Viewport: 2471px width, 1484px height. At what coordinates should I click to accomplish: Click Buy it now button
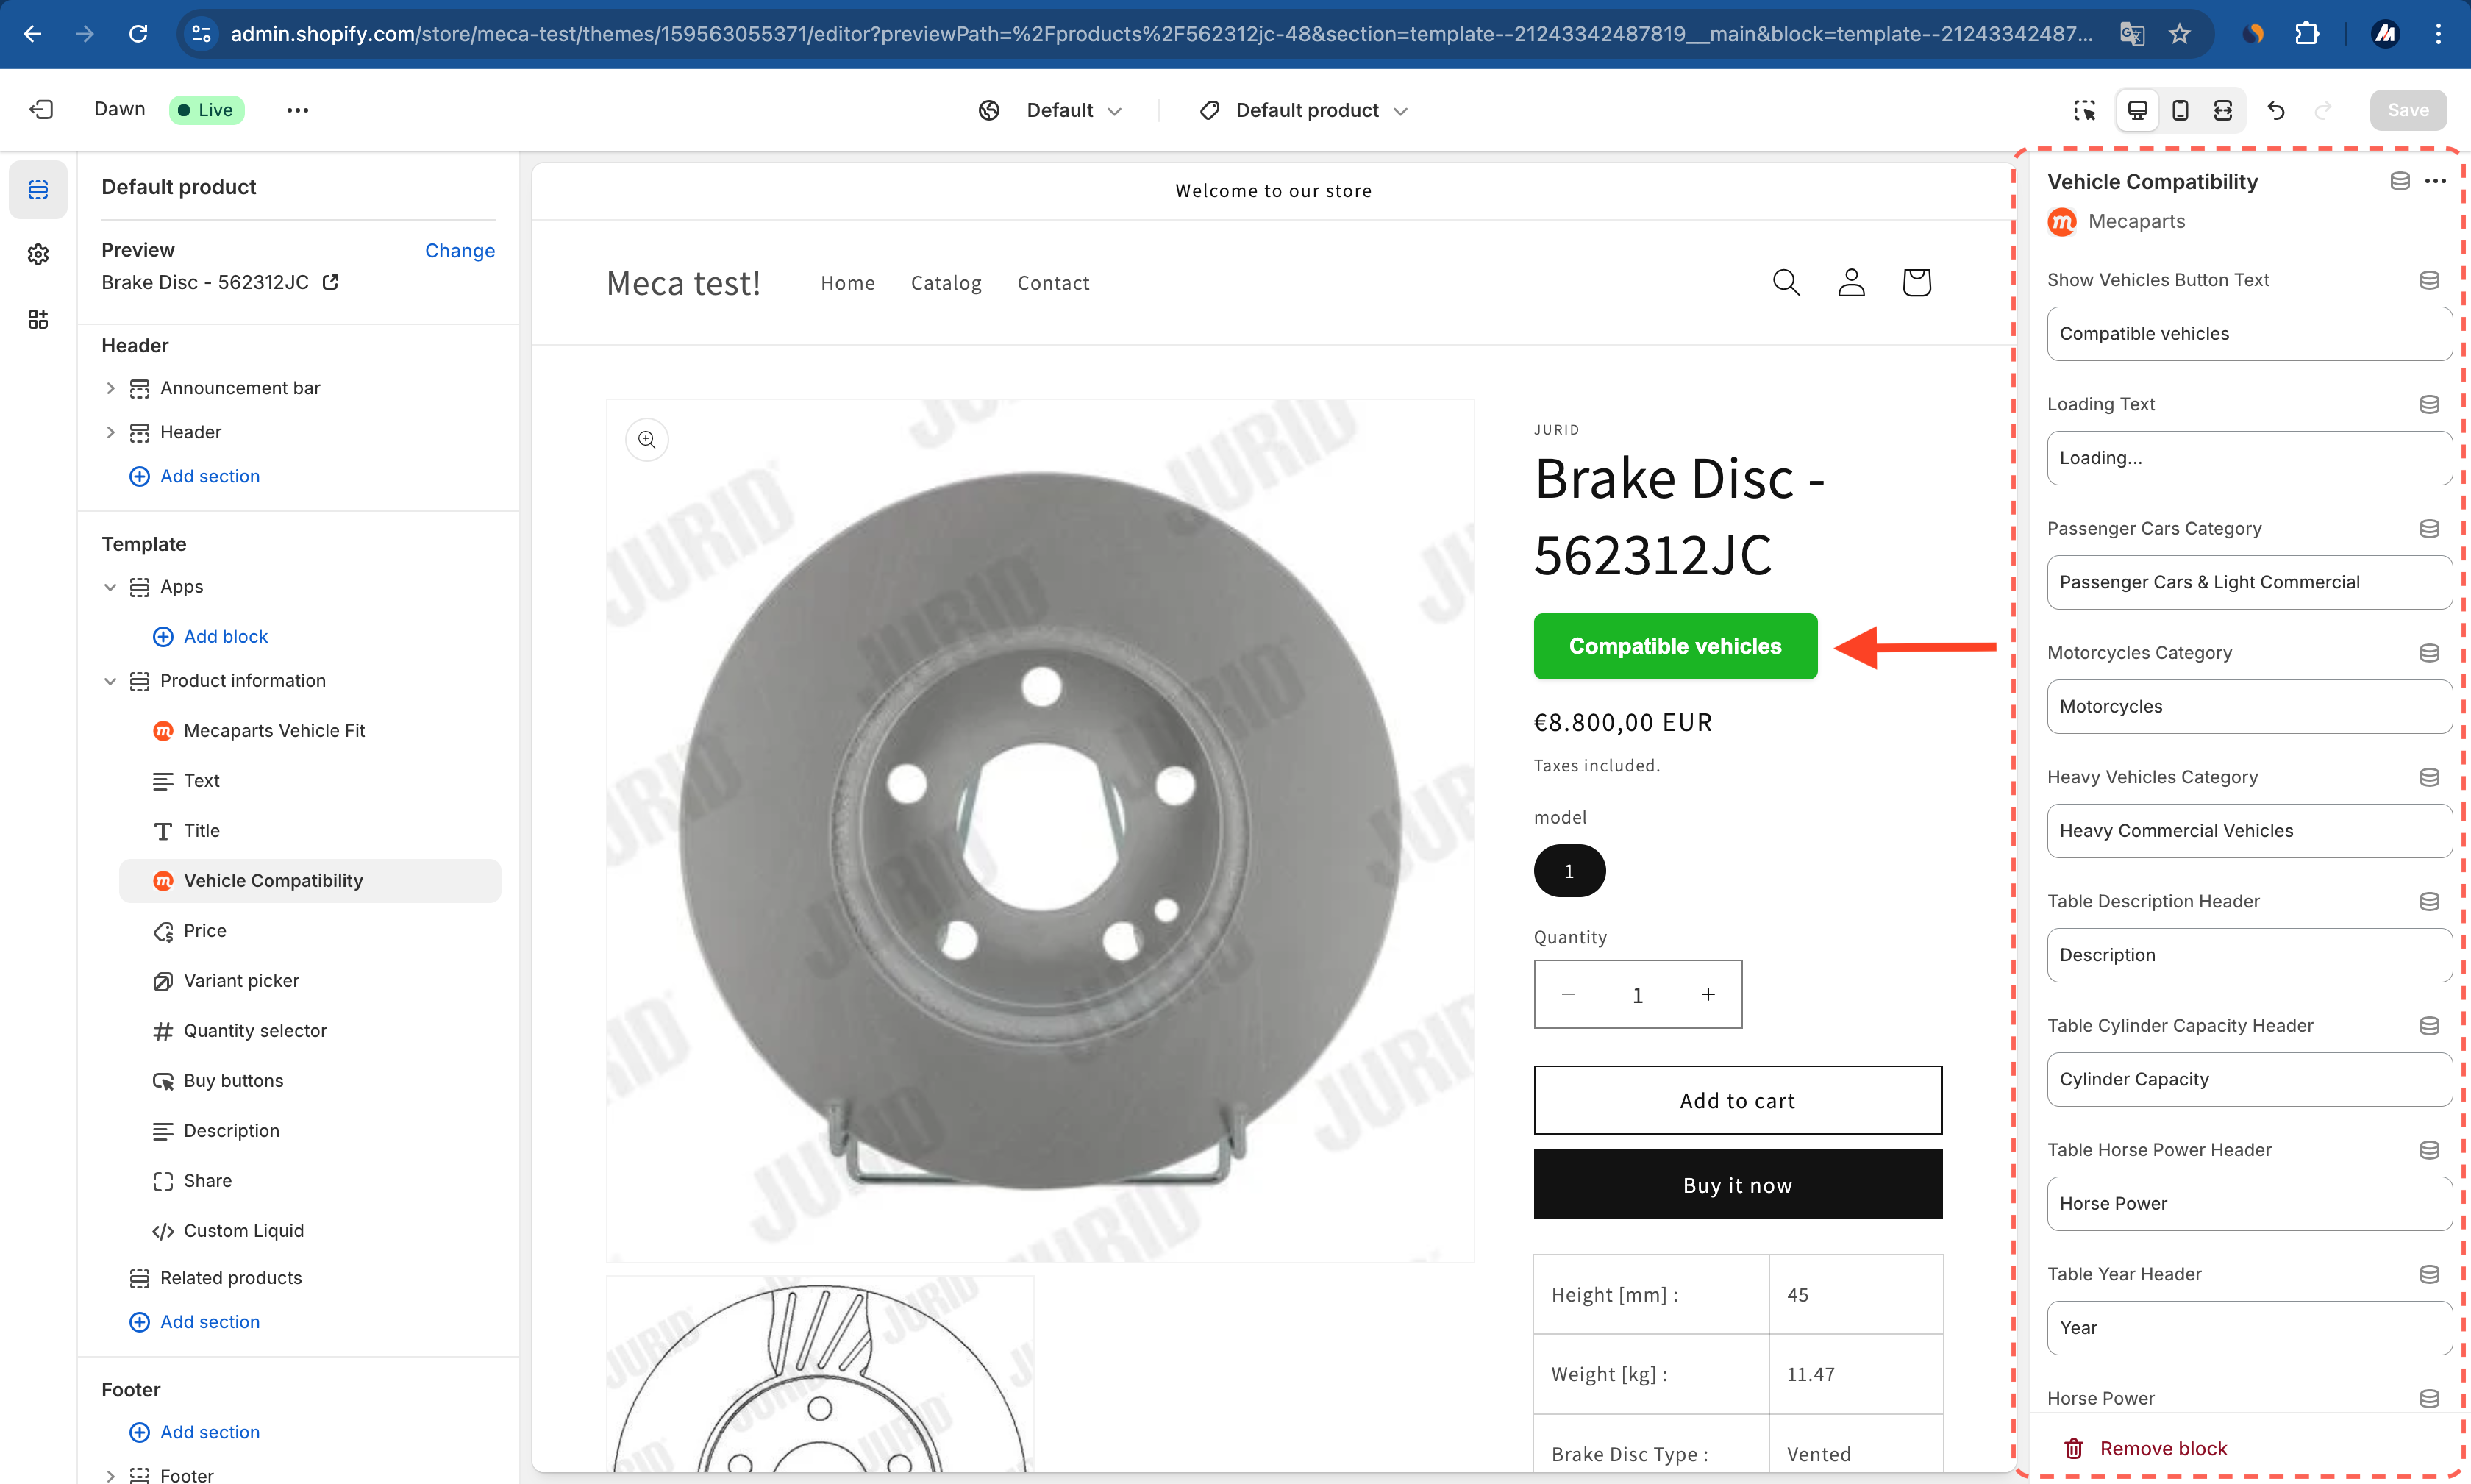click(x=1737, y=1184)
